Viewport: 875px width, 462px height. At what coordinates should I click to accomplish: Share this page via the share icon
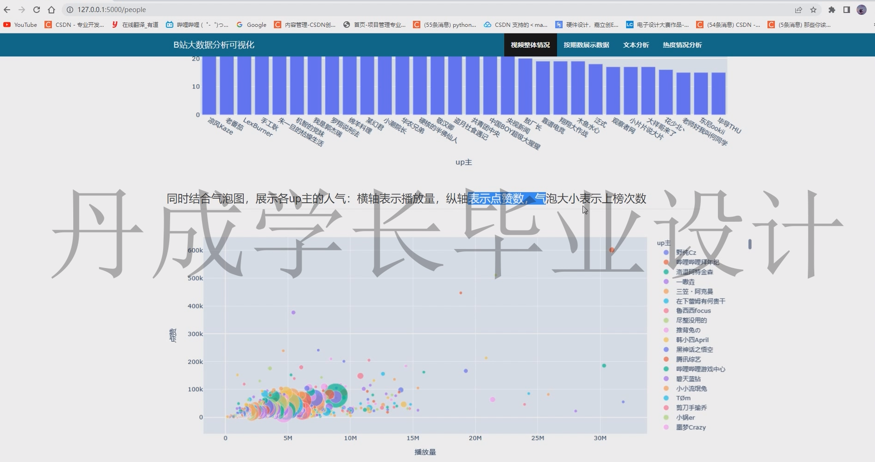click(799, 10)
